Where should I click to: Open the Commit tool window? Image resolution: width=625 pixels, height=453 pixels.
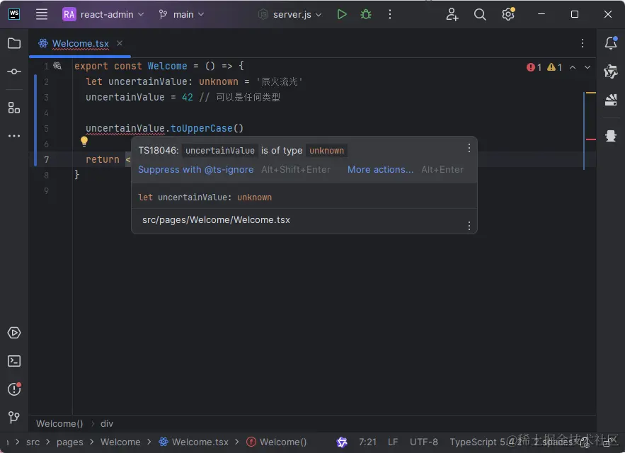(x=14, y=71)
